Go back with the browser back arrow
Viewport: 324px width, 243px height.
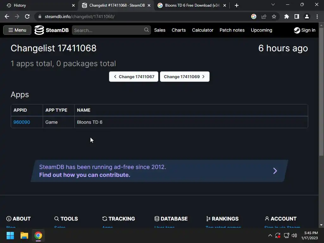pyautogui.click(x=7, y=16)
